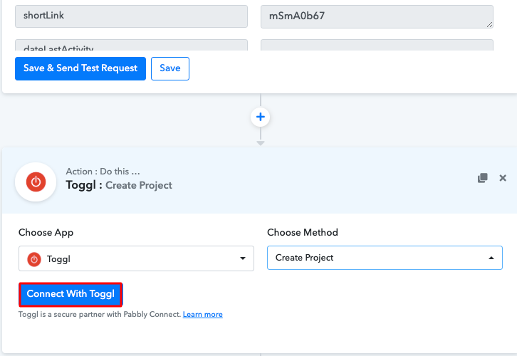Click the Toggl power logo in action header
This screenshot has width=517, height=356.
(x=36, y=182)
